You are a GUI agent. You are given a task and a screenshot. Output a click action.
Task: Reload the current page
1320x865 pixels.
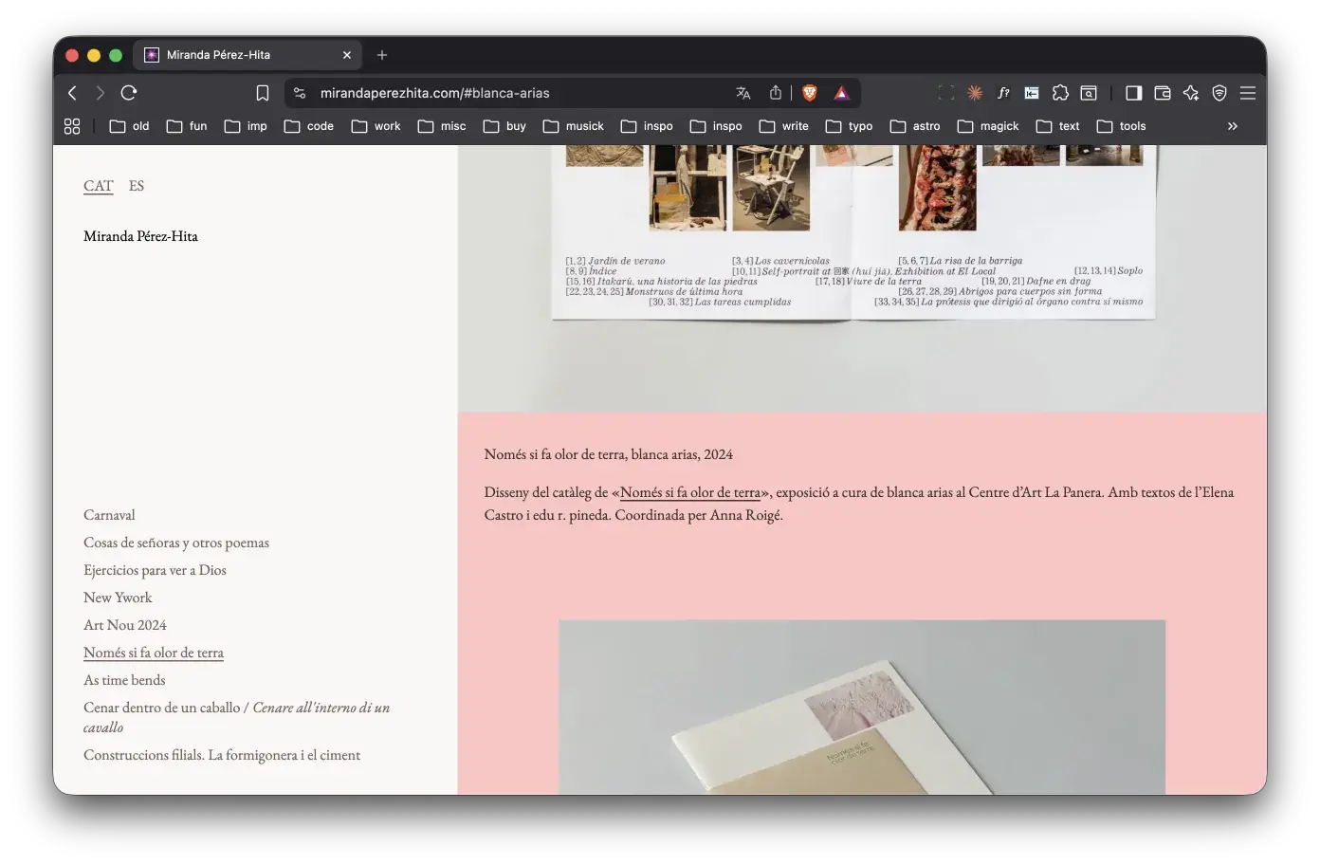click(x=129, y=93)
